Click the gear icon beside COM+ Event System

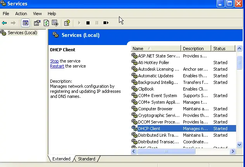[135, 95]
